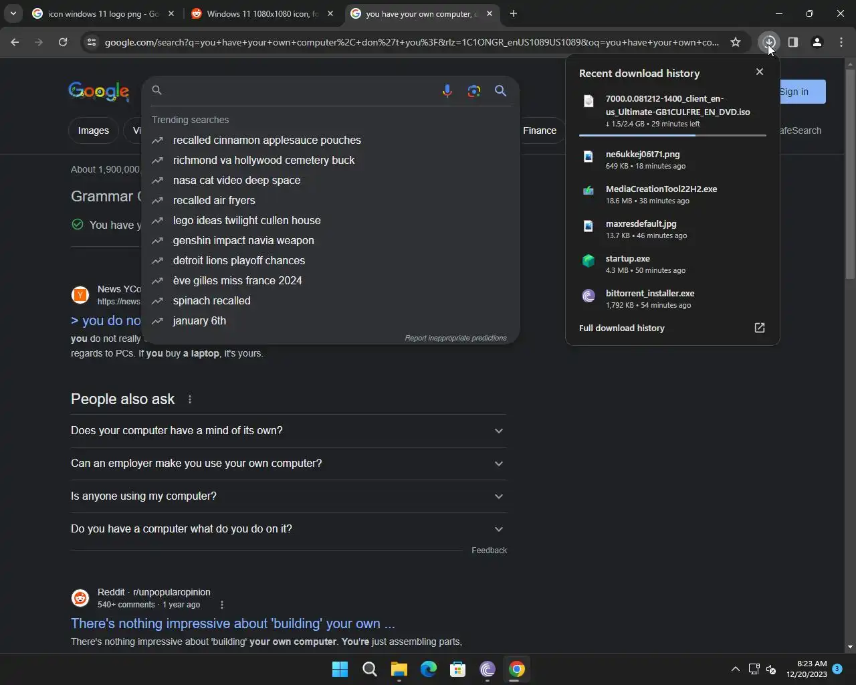Reload the current page
Viewport: 856px width, 685px height.
63,42
